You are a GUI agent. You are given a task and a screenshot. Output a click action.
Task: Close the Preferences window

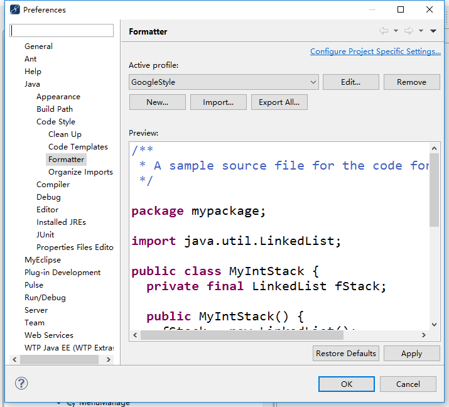click(x=430, y=9)
